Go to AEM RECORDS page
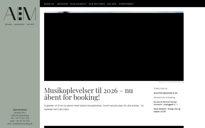The width and height of the screenshot is (205, 128). click(x=97, y=4)
